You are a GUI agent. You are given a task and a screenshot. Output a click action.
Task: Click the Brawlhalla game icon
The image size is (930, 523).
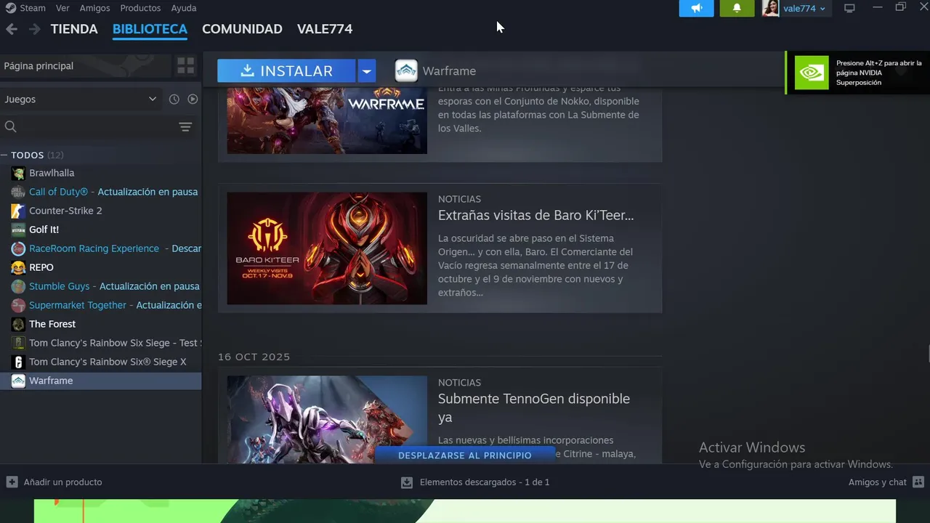point(18,173)
